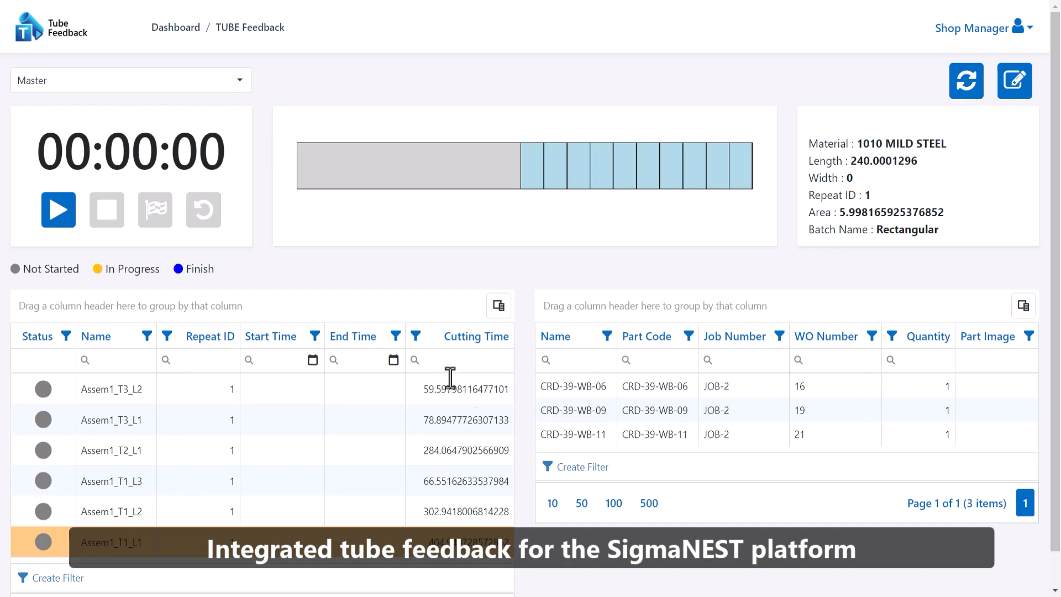Click the finish flag icon button
This screenshot has height=597, width=1061.
155,210
